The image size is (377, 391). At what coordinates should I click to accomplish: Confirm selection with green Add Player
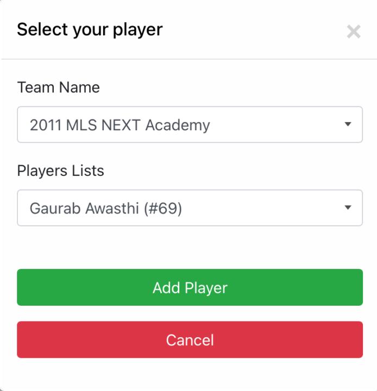click(x=190, y=287)
